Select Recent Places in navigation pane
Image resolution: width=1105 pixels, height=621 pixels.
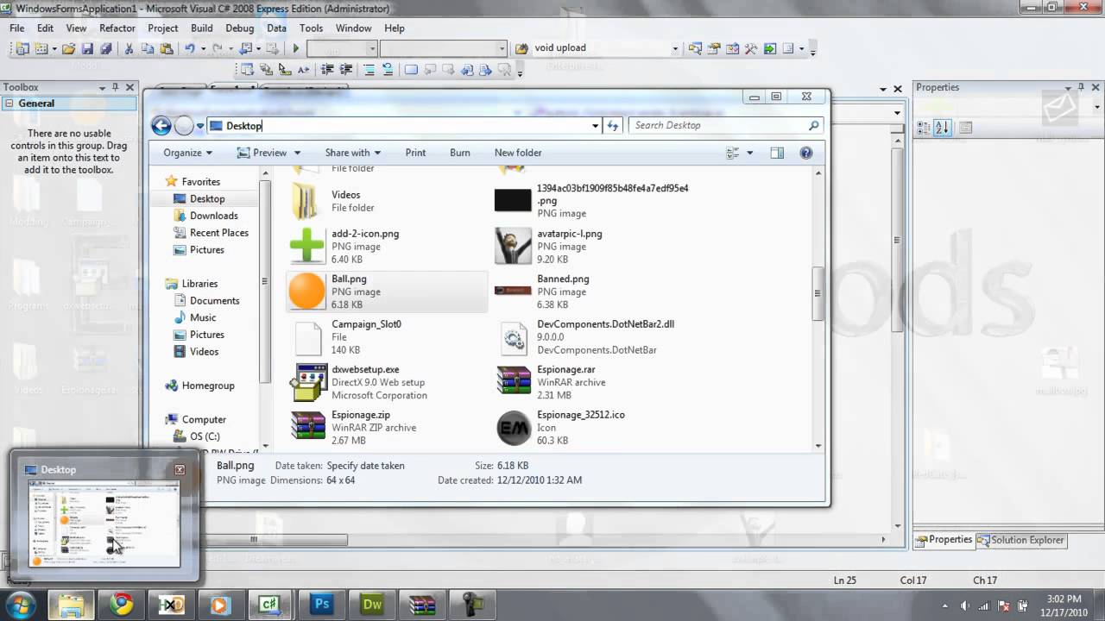pyautogui.click(x=219, y=233)
